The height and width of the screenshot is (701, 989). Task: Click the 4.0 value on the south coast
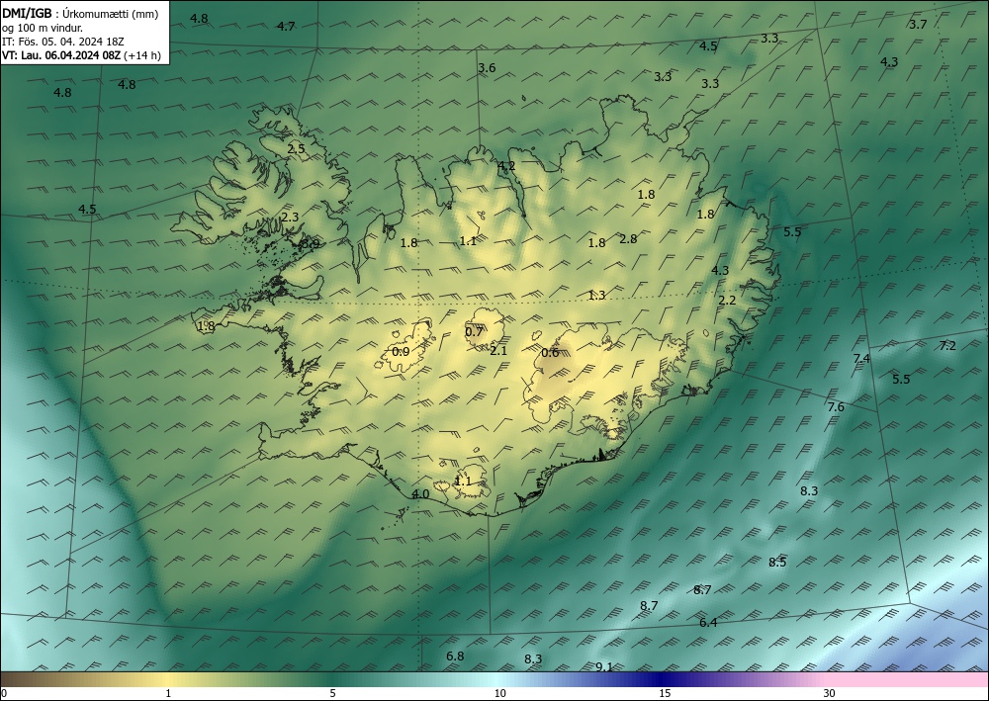click(x=420, y=494)
